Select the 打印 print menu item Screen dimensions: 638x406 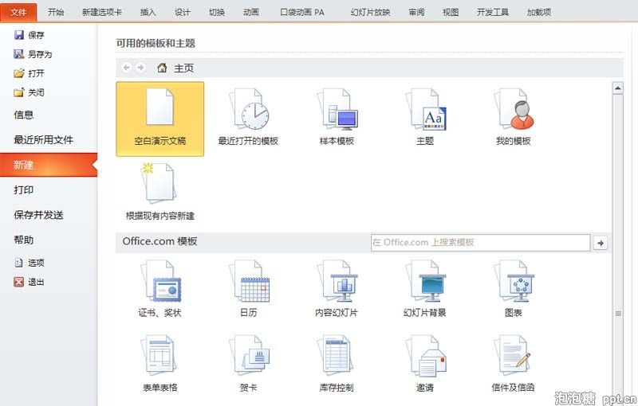pos(24,190)
